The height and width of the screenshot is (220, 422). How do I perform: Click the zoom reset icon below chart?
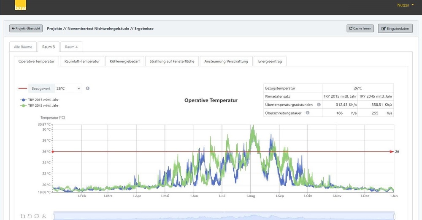pyautogui.click(x=30, y=216)
